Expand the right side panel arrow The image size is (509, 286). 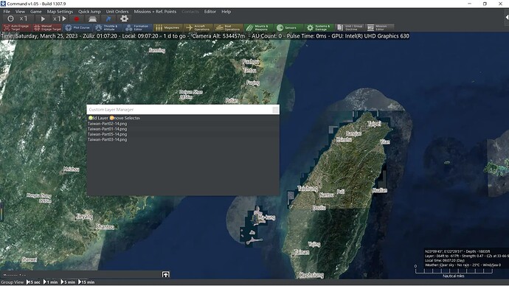[x=506, y=18]
